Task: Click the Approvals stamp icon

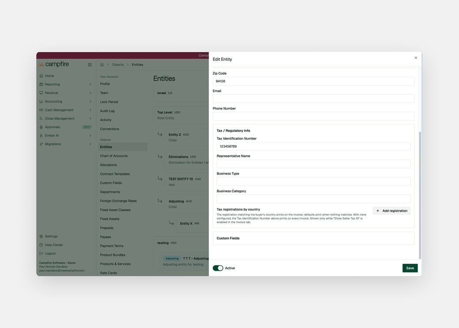Action: coord(41,127)
